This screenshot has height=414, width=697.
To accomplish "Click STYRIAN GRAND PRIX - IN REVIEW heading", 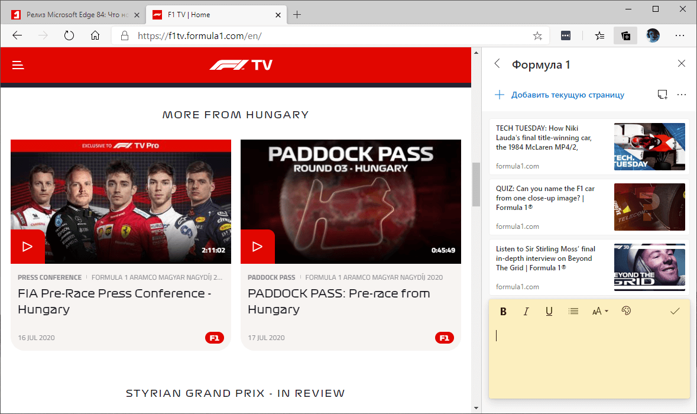I will (236, 393).
